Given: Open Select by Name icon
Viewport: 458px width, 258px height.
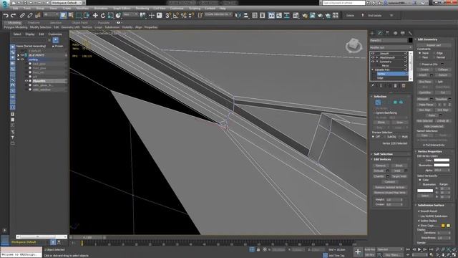Looking at the screenshot, I should click(x=71, y=16).
